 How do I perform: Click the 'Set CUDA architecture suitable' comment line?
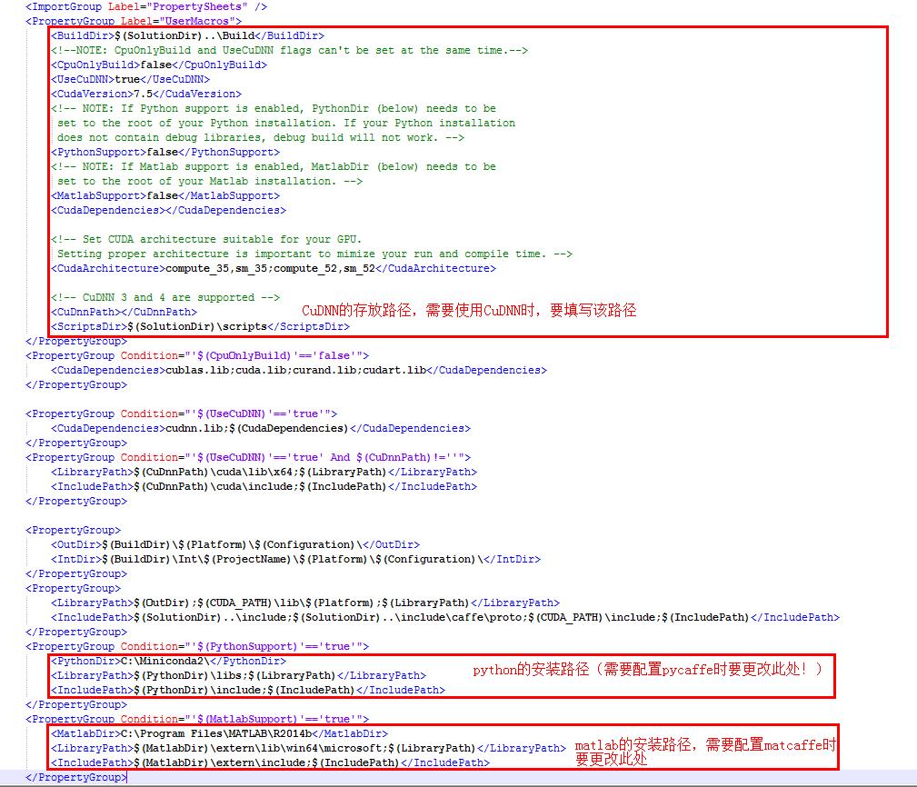206,240
